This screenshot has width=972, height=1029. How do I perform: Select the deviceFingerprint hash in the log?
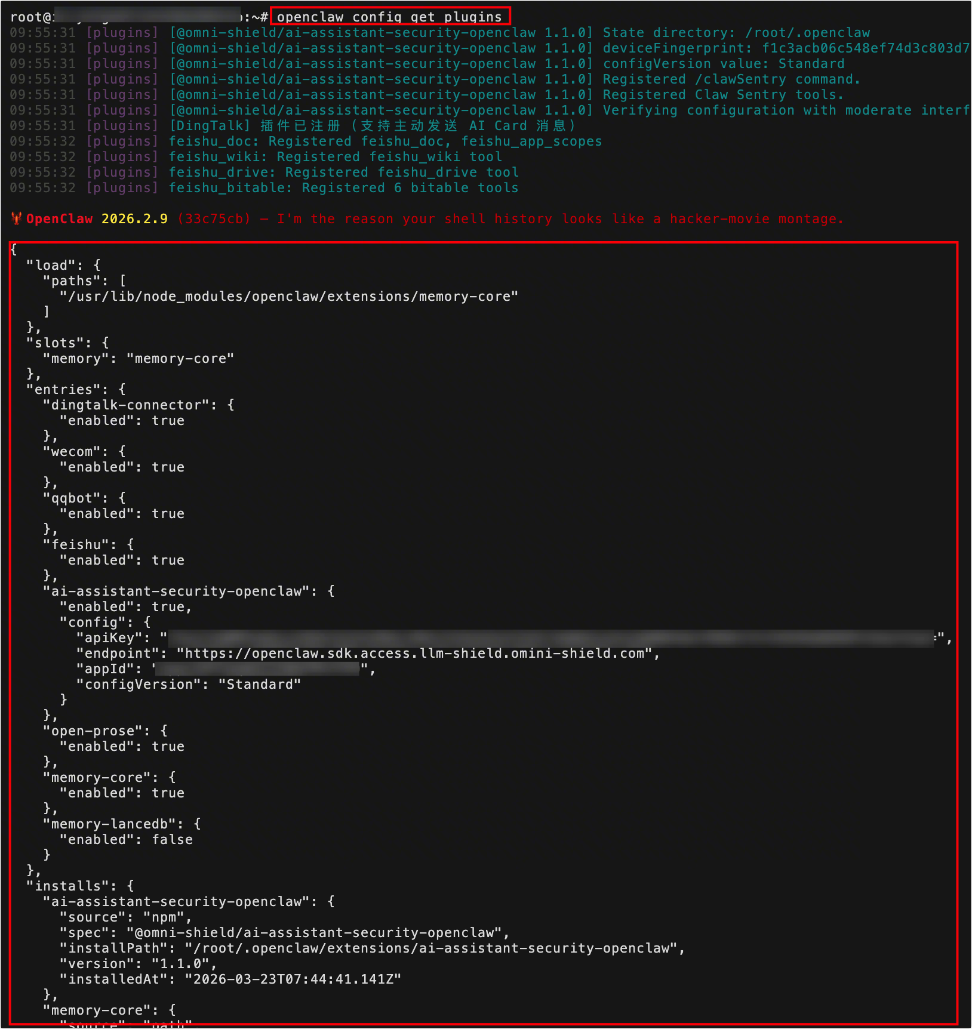point(866,48)
